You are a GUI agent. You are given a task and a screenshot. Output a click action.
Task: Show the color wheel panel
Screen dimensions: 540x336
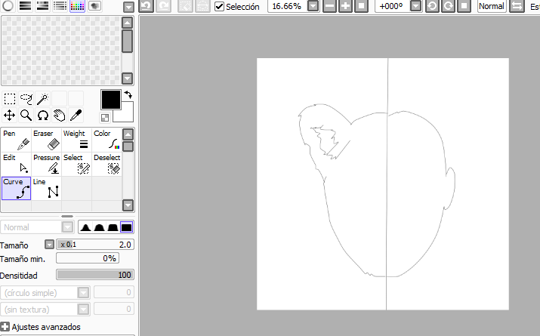8,5
